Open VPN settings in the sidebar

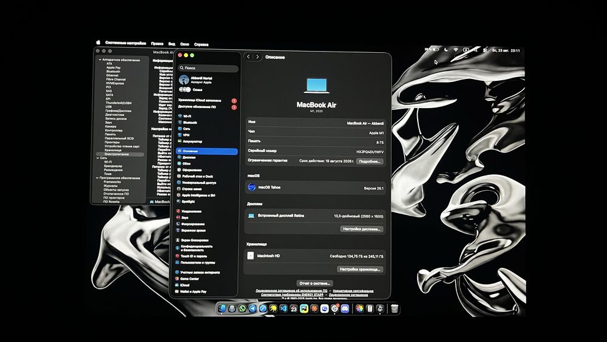pos(184,135)
